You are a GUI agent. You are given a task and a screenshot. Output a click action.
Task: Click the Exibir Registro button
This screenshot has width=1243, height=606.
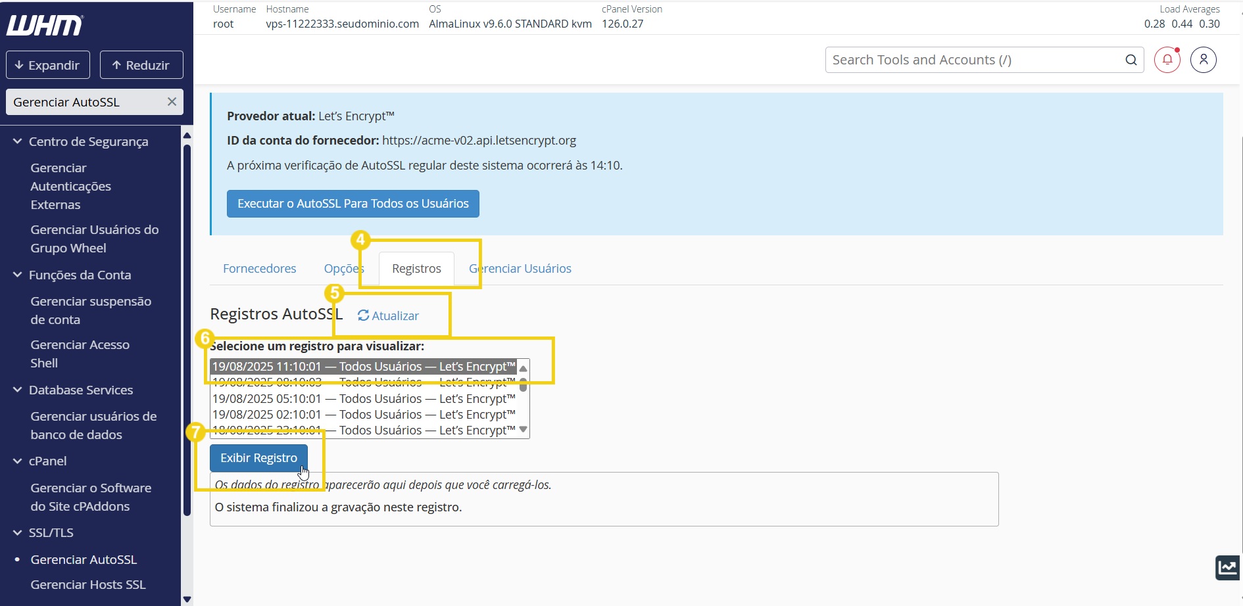258,458
